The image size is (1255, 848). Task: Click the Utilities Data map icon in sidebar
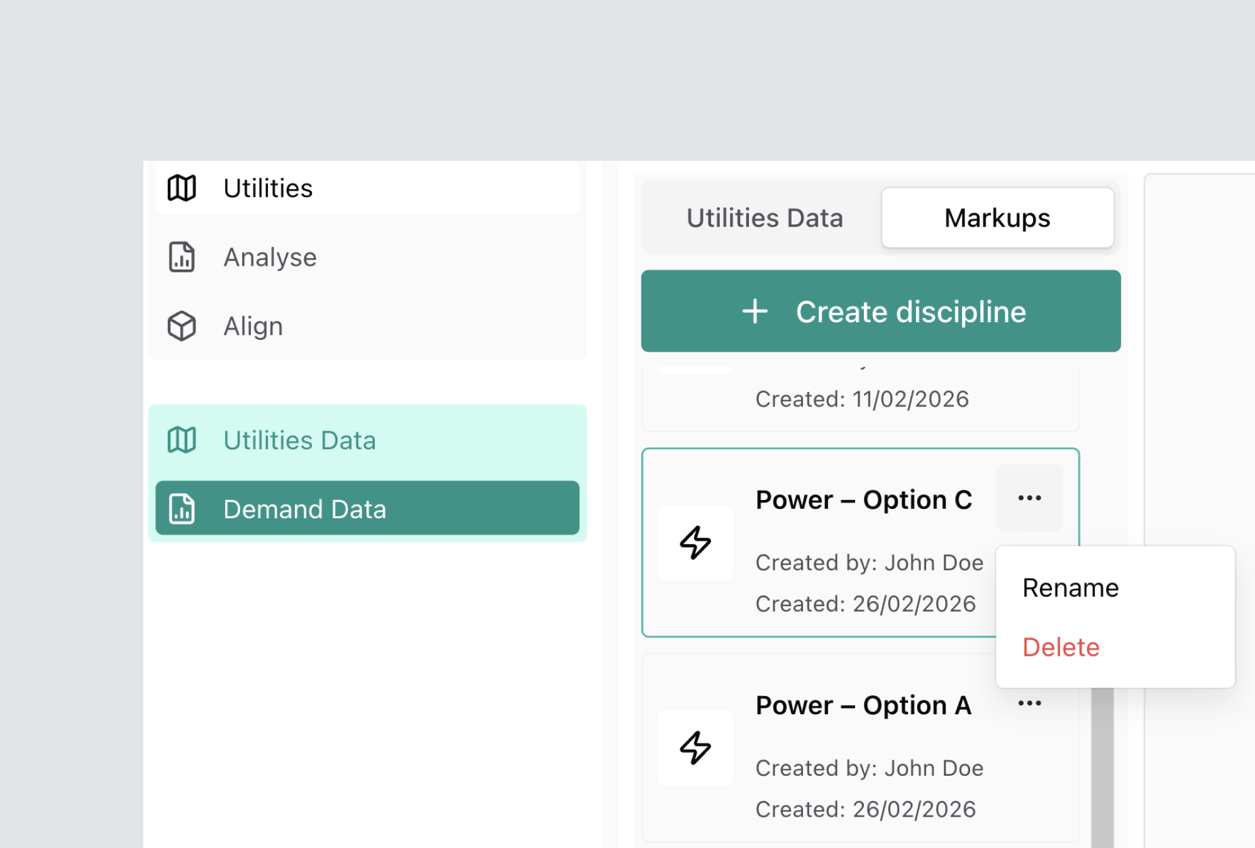coord(182,440)
